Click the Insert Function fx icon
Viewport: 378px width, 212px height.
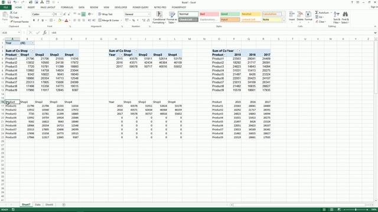click(x=45, y=32)
